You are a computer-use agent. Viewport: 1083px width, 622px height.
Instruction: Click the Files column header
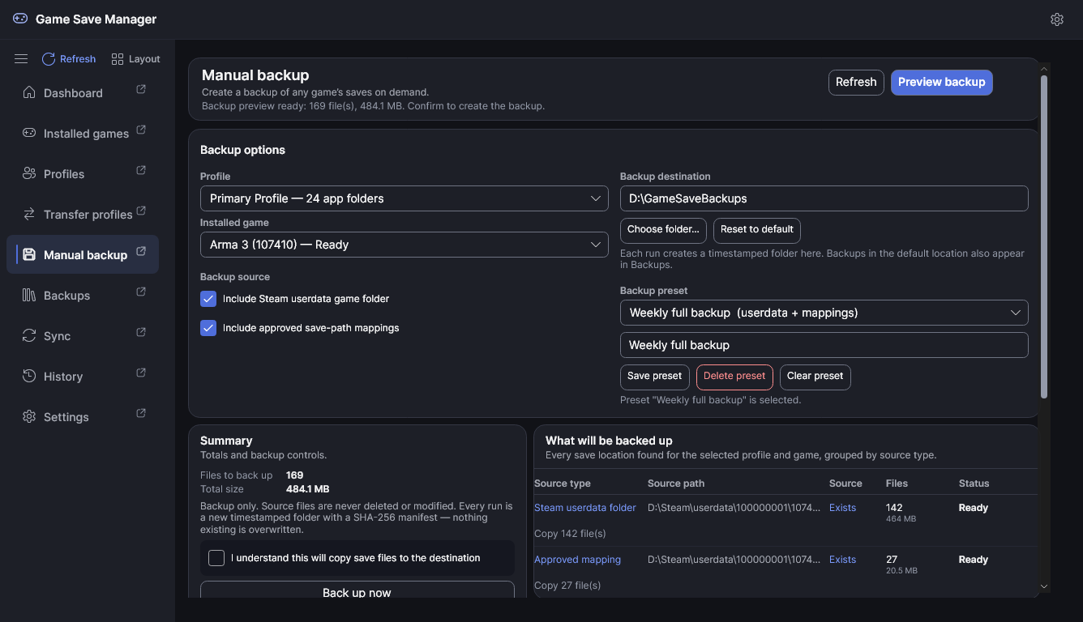coord(897,484)
